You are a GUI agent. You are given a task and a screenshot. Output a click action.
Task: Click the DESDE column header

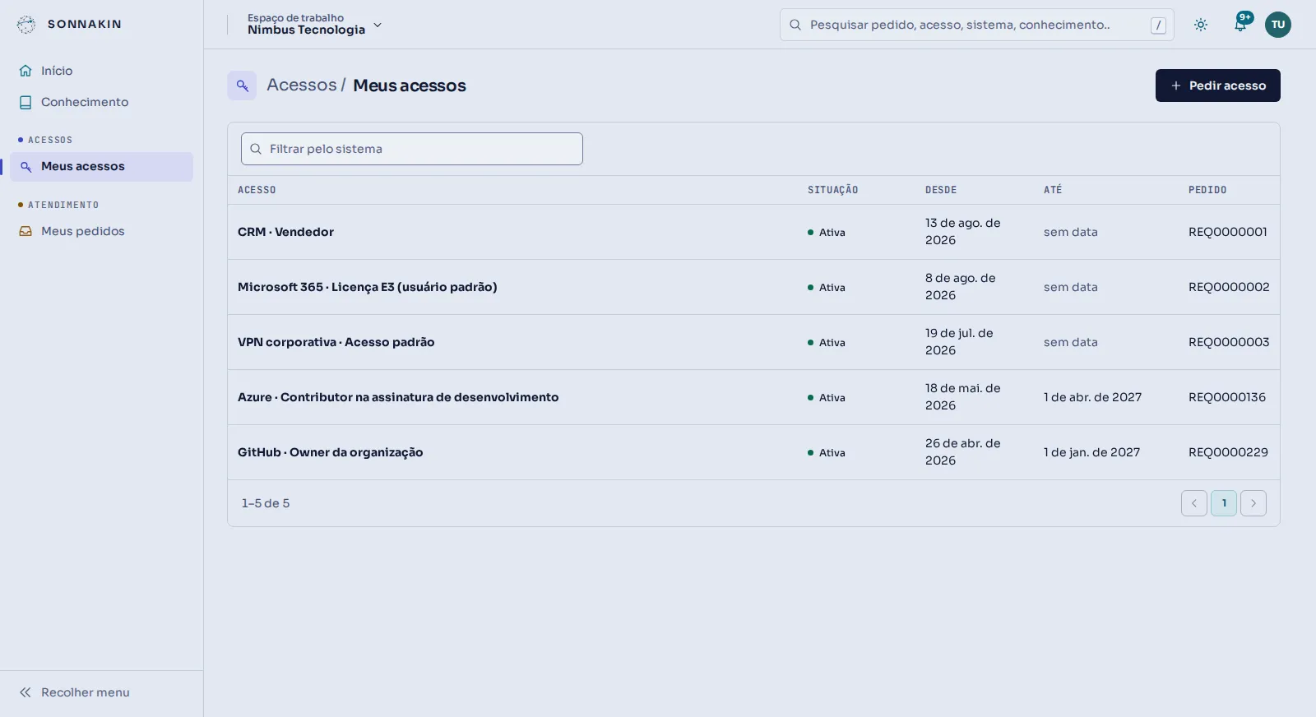(x=941, y=190)
